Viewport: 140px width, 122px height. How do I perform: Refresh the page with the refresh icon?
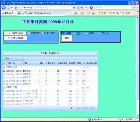[82, 7]
